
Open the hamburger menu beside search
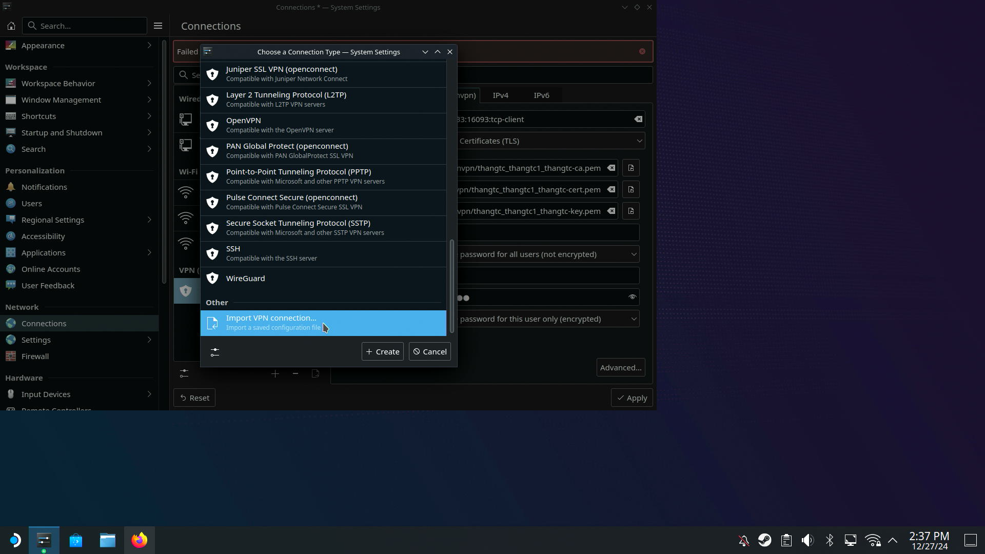point(158,26)
